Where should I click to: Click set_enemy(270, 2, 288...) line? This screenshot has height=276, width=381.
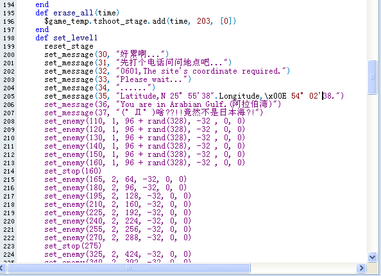pos(117,238)
